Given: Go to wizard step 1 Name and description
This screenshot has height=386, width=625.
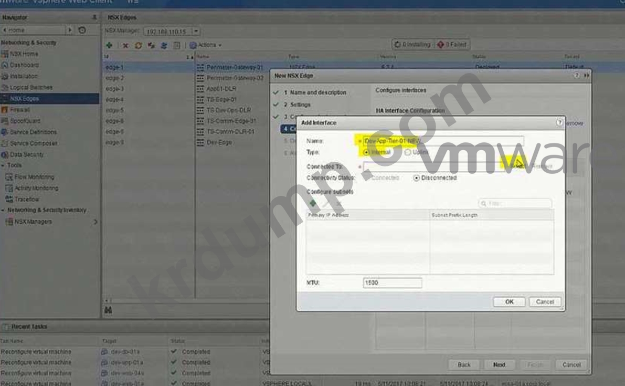Looking at the screenshot, I should 314,92.
